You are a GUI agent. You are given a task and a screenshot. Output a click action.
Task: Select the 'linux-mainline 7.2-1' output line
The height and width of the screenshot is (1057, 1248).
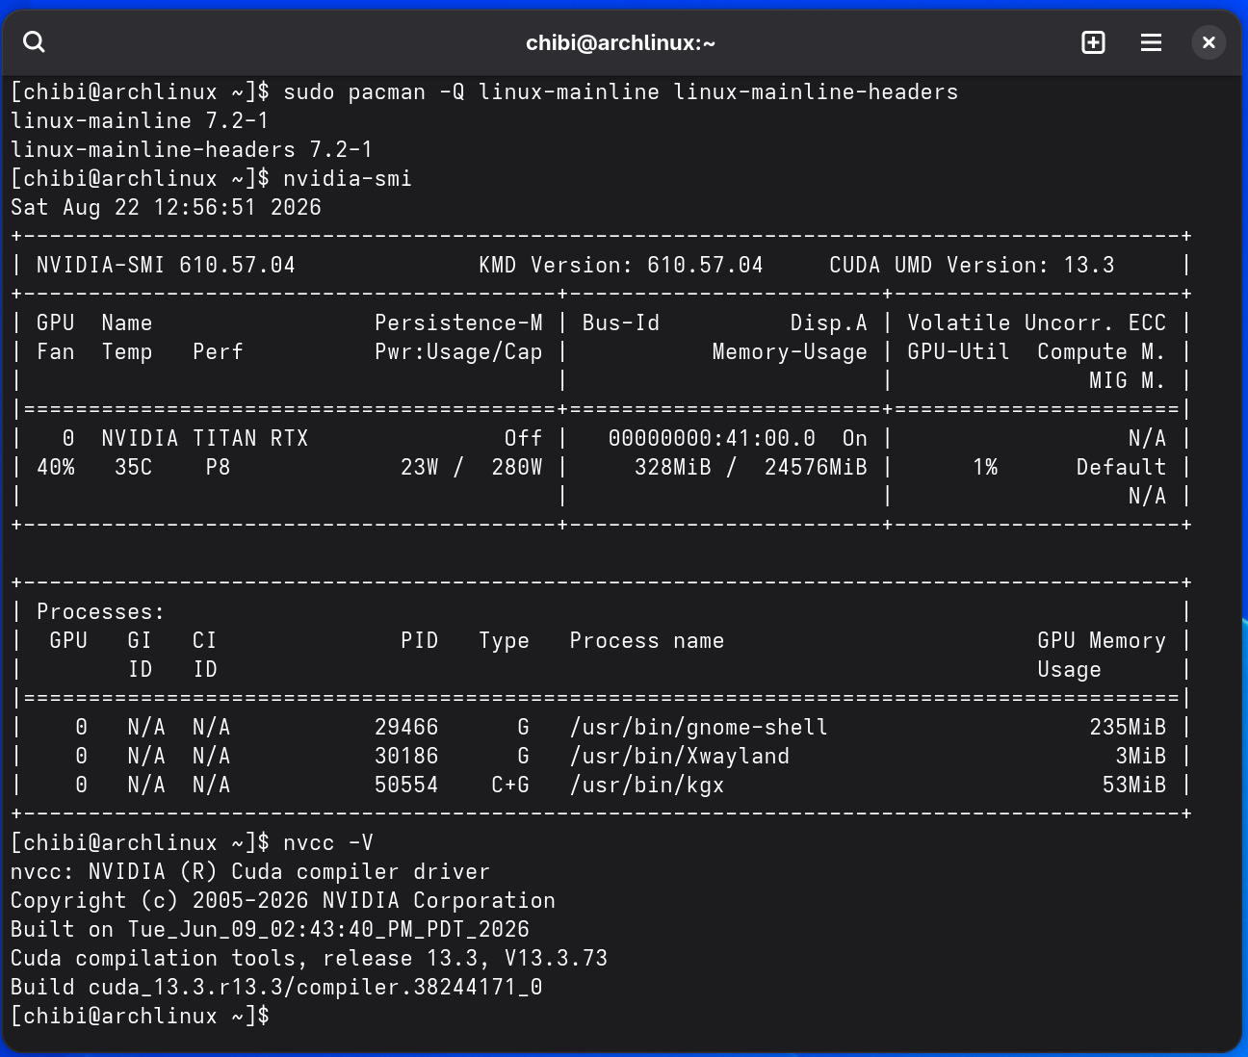pos(140,121)
